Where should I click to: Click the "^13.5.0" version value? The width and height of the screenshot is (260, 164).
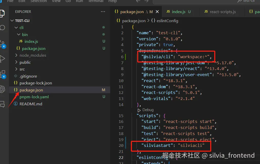228,75
